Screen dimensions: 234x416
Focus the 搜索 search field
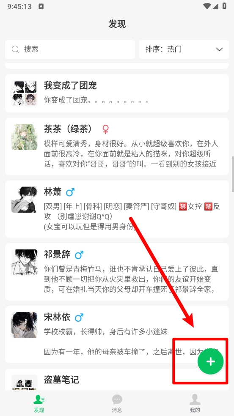[70, 49]
